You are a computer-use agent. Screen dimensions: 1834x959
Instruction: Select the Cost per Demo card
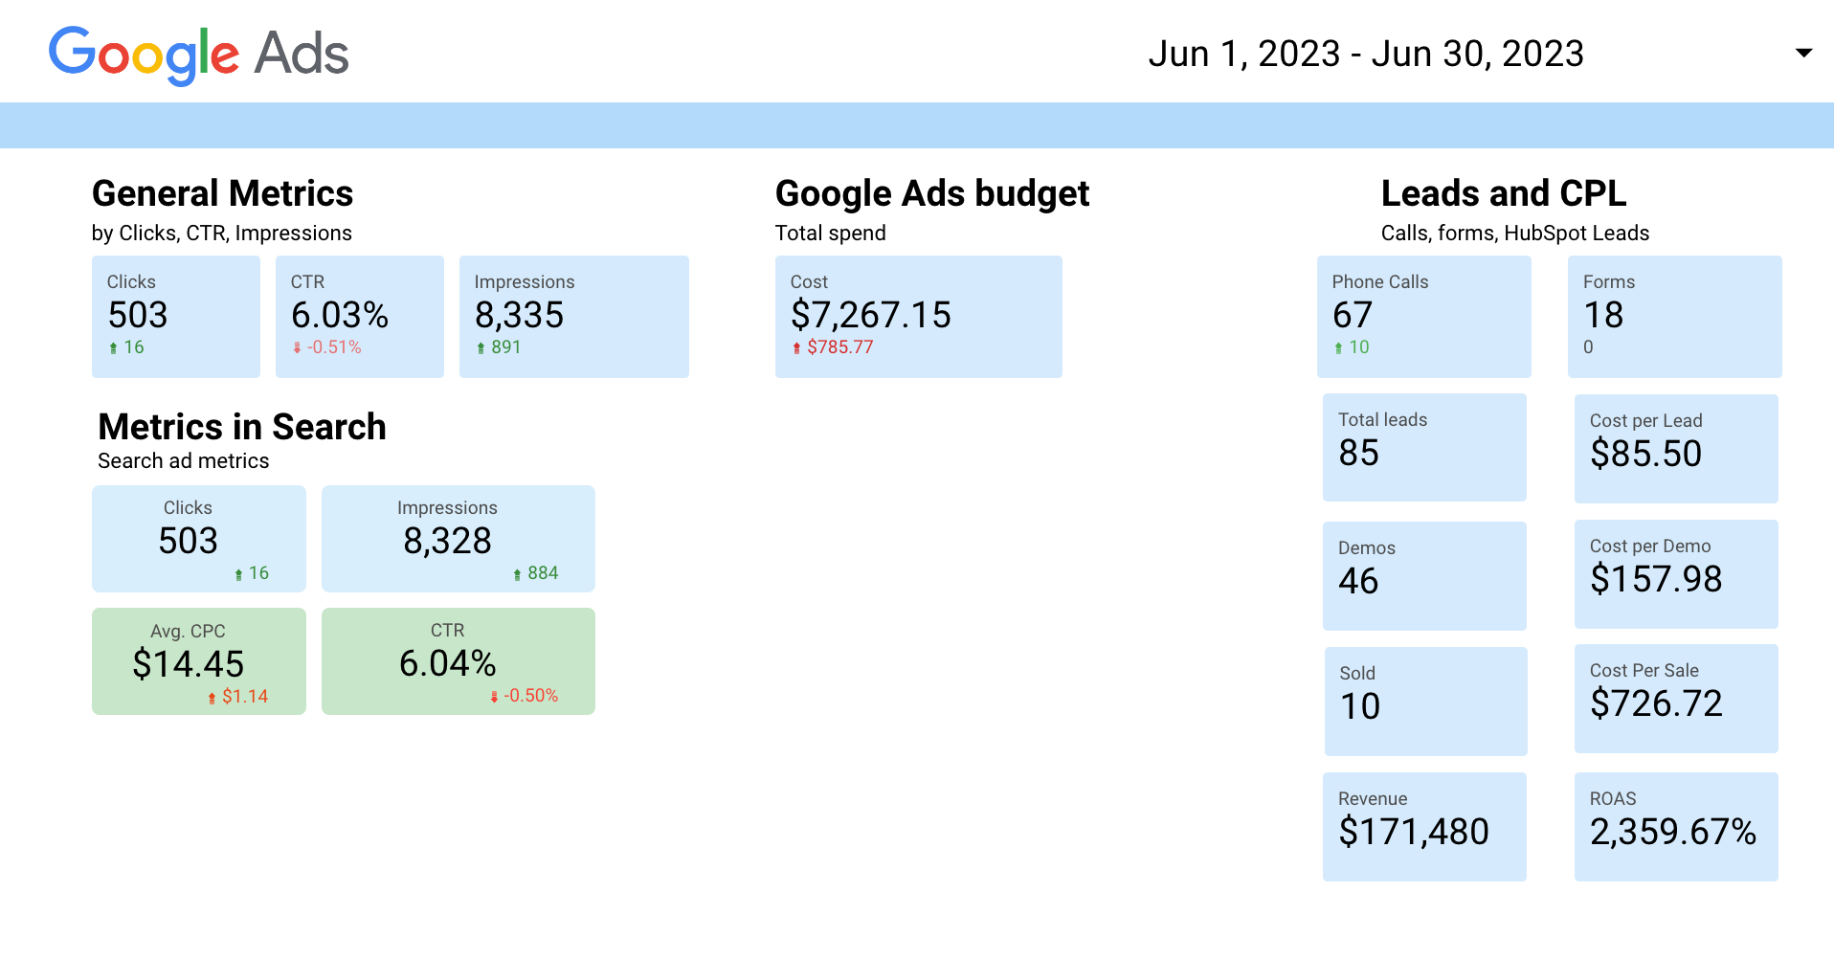pyautogui.click(x=1675, y=573)
